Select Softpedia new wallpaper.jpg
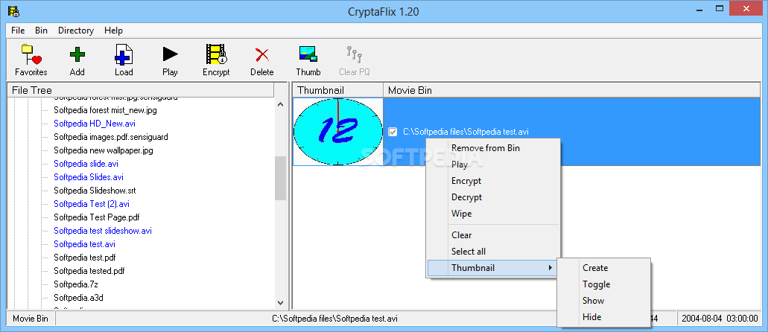The height and width of the screenshot is (332, 768). tap(104, 150)
